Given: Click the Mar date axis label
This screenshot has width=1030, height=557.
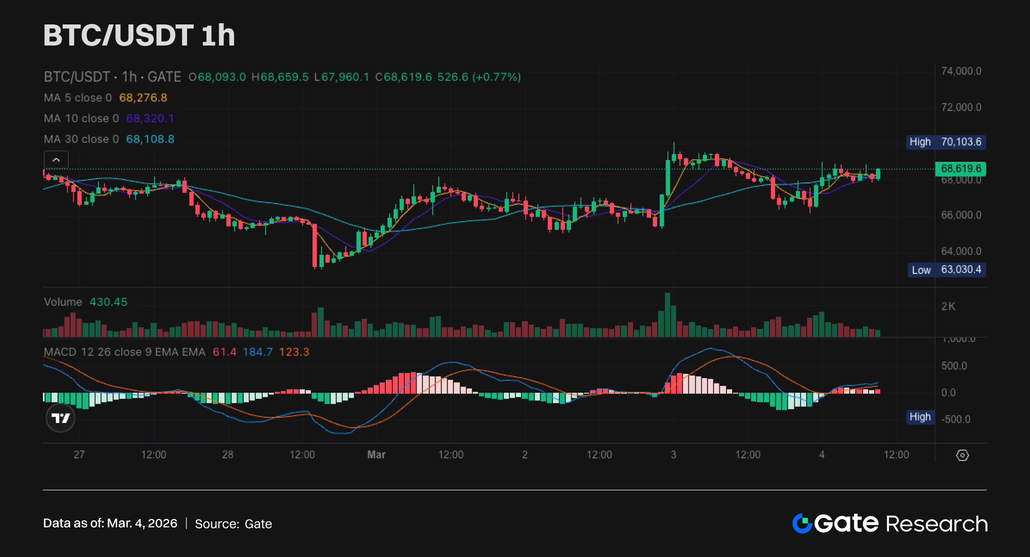Looking at the screenshot, I should [x=376, y=455].
